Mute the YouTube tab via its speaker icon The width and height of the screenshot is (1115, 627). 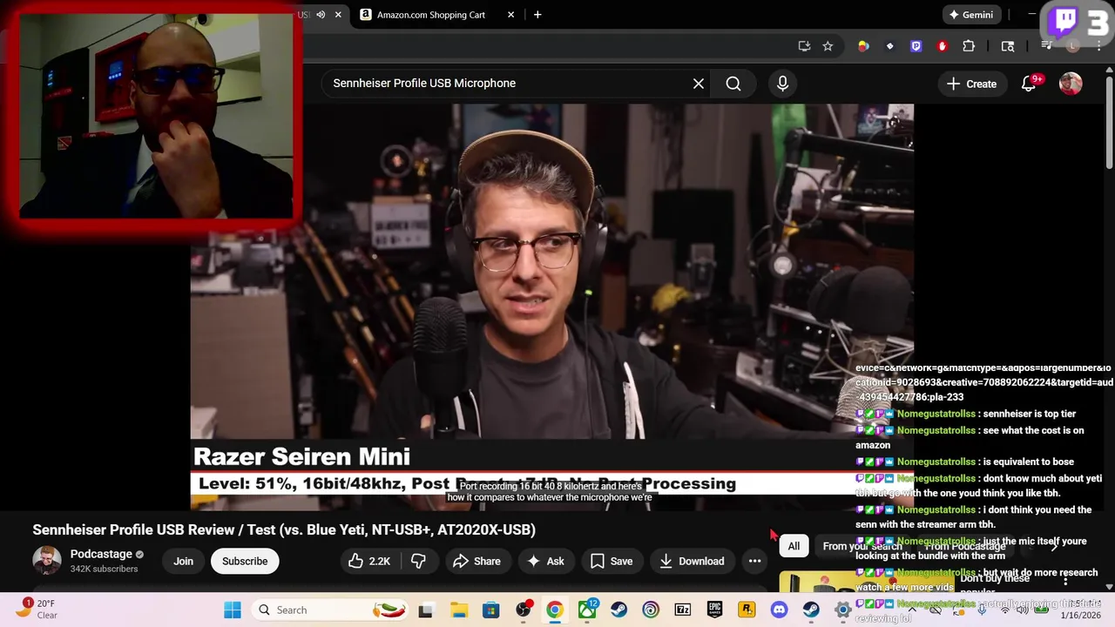[321, 15]
